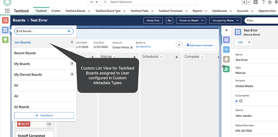Switch to the Chatter tab
The image size is (278, 137).
point(56,11)
